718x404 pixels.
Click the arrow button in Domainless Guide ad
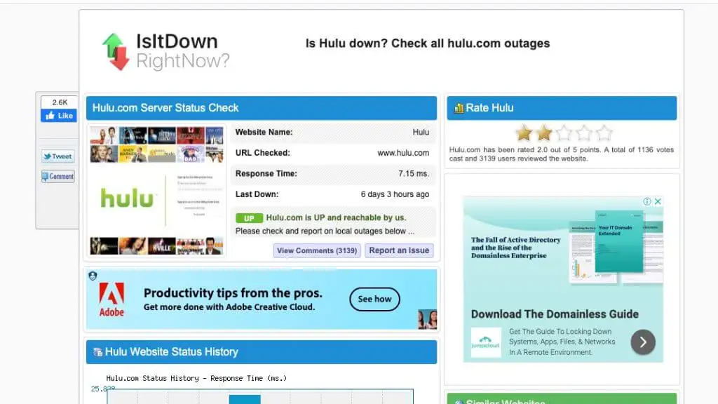643,342
